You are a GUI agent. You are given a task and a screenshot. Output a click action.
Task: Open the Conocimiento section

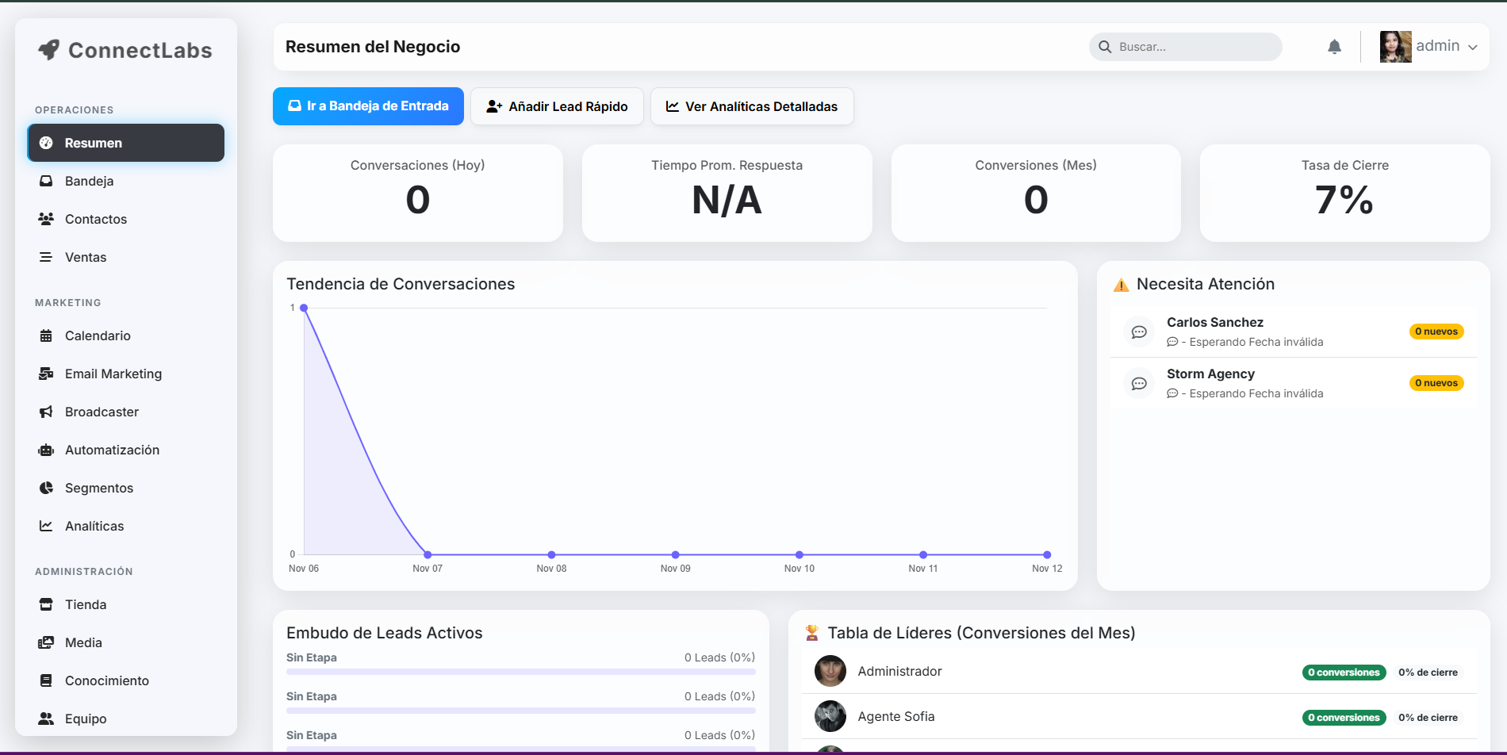pos(107,680)
